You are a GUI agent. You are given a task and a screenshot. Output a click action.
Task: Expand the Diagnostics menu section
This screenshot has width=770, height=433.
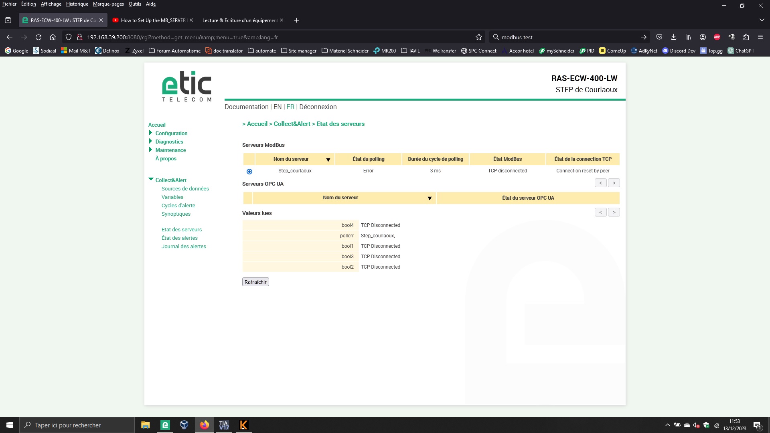pyautogui.click(x=151, y=141)
